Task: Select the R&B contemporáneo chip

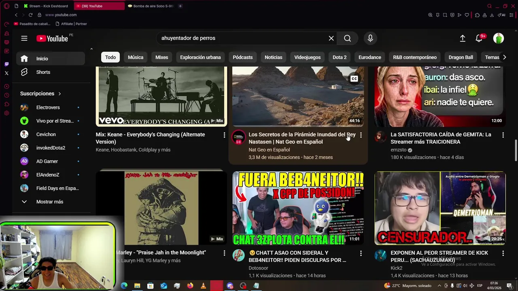Action: click(415, 57)
